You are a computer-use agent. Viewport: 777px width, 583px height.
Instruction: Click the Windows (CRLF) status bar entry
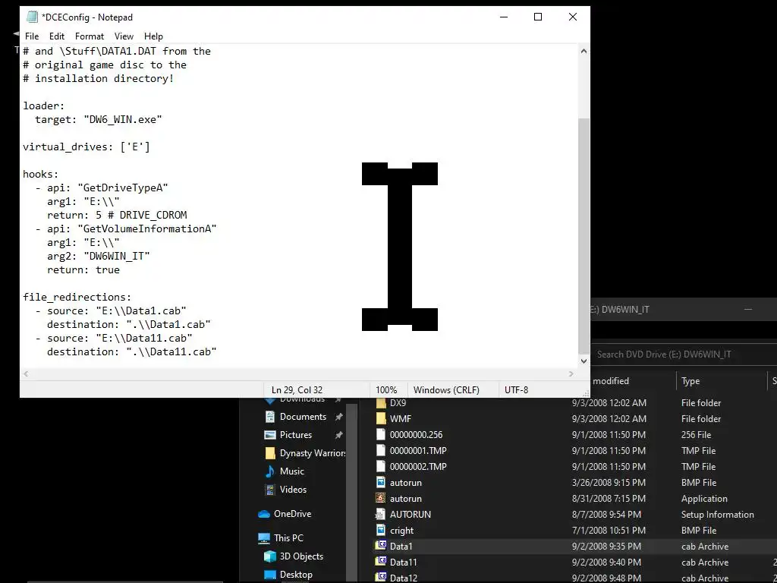pyautogui.click(x=446, y=389)
